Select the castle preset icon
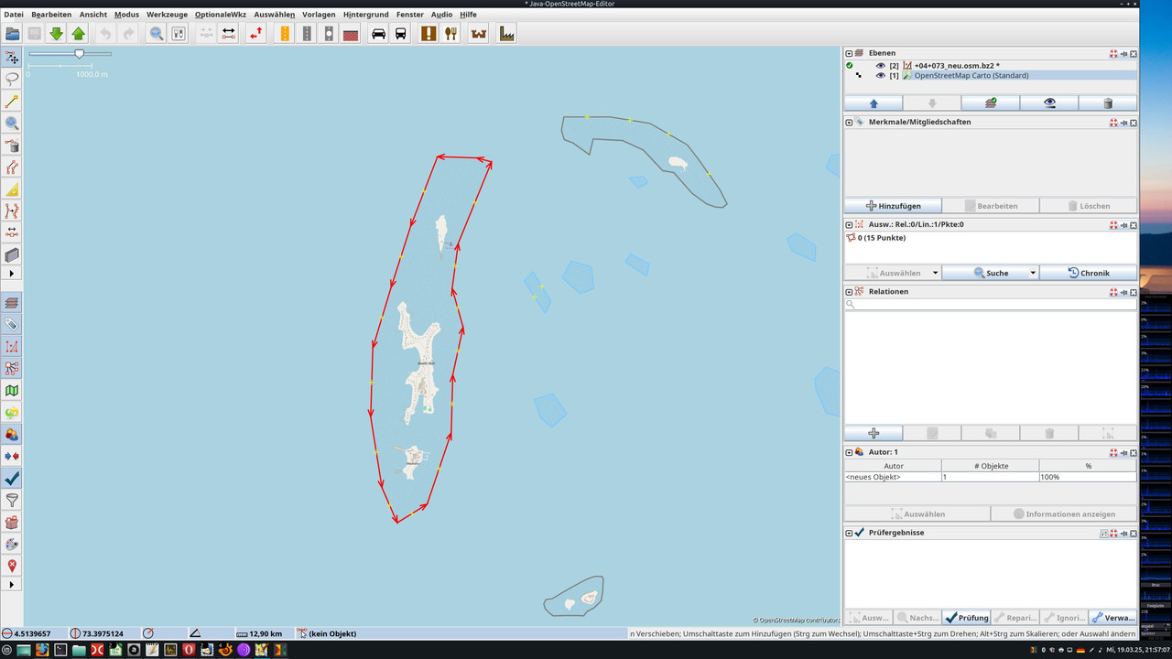Screen dimensions: 1172x659 click(x=478, y=34)
